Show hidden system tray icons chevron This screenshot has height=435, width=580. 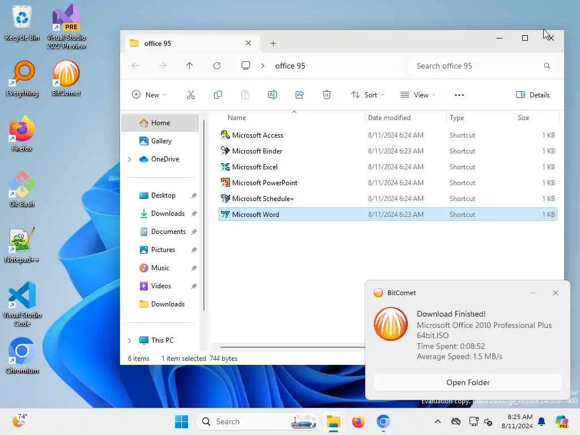(438, 421)
